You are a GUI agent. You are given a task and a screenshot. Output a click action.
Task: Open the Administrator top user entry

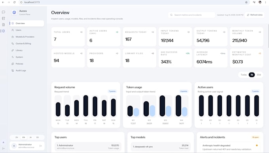[x=88, y=147]
